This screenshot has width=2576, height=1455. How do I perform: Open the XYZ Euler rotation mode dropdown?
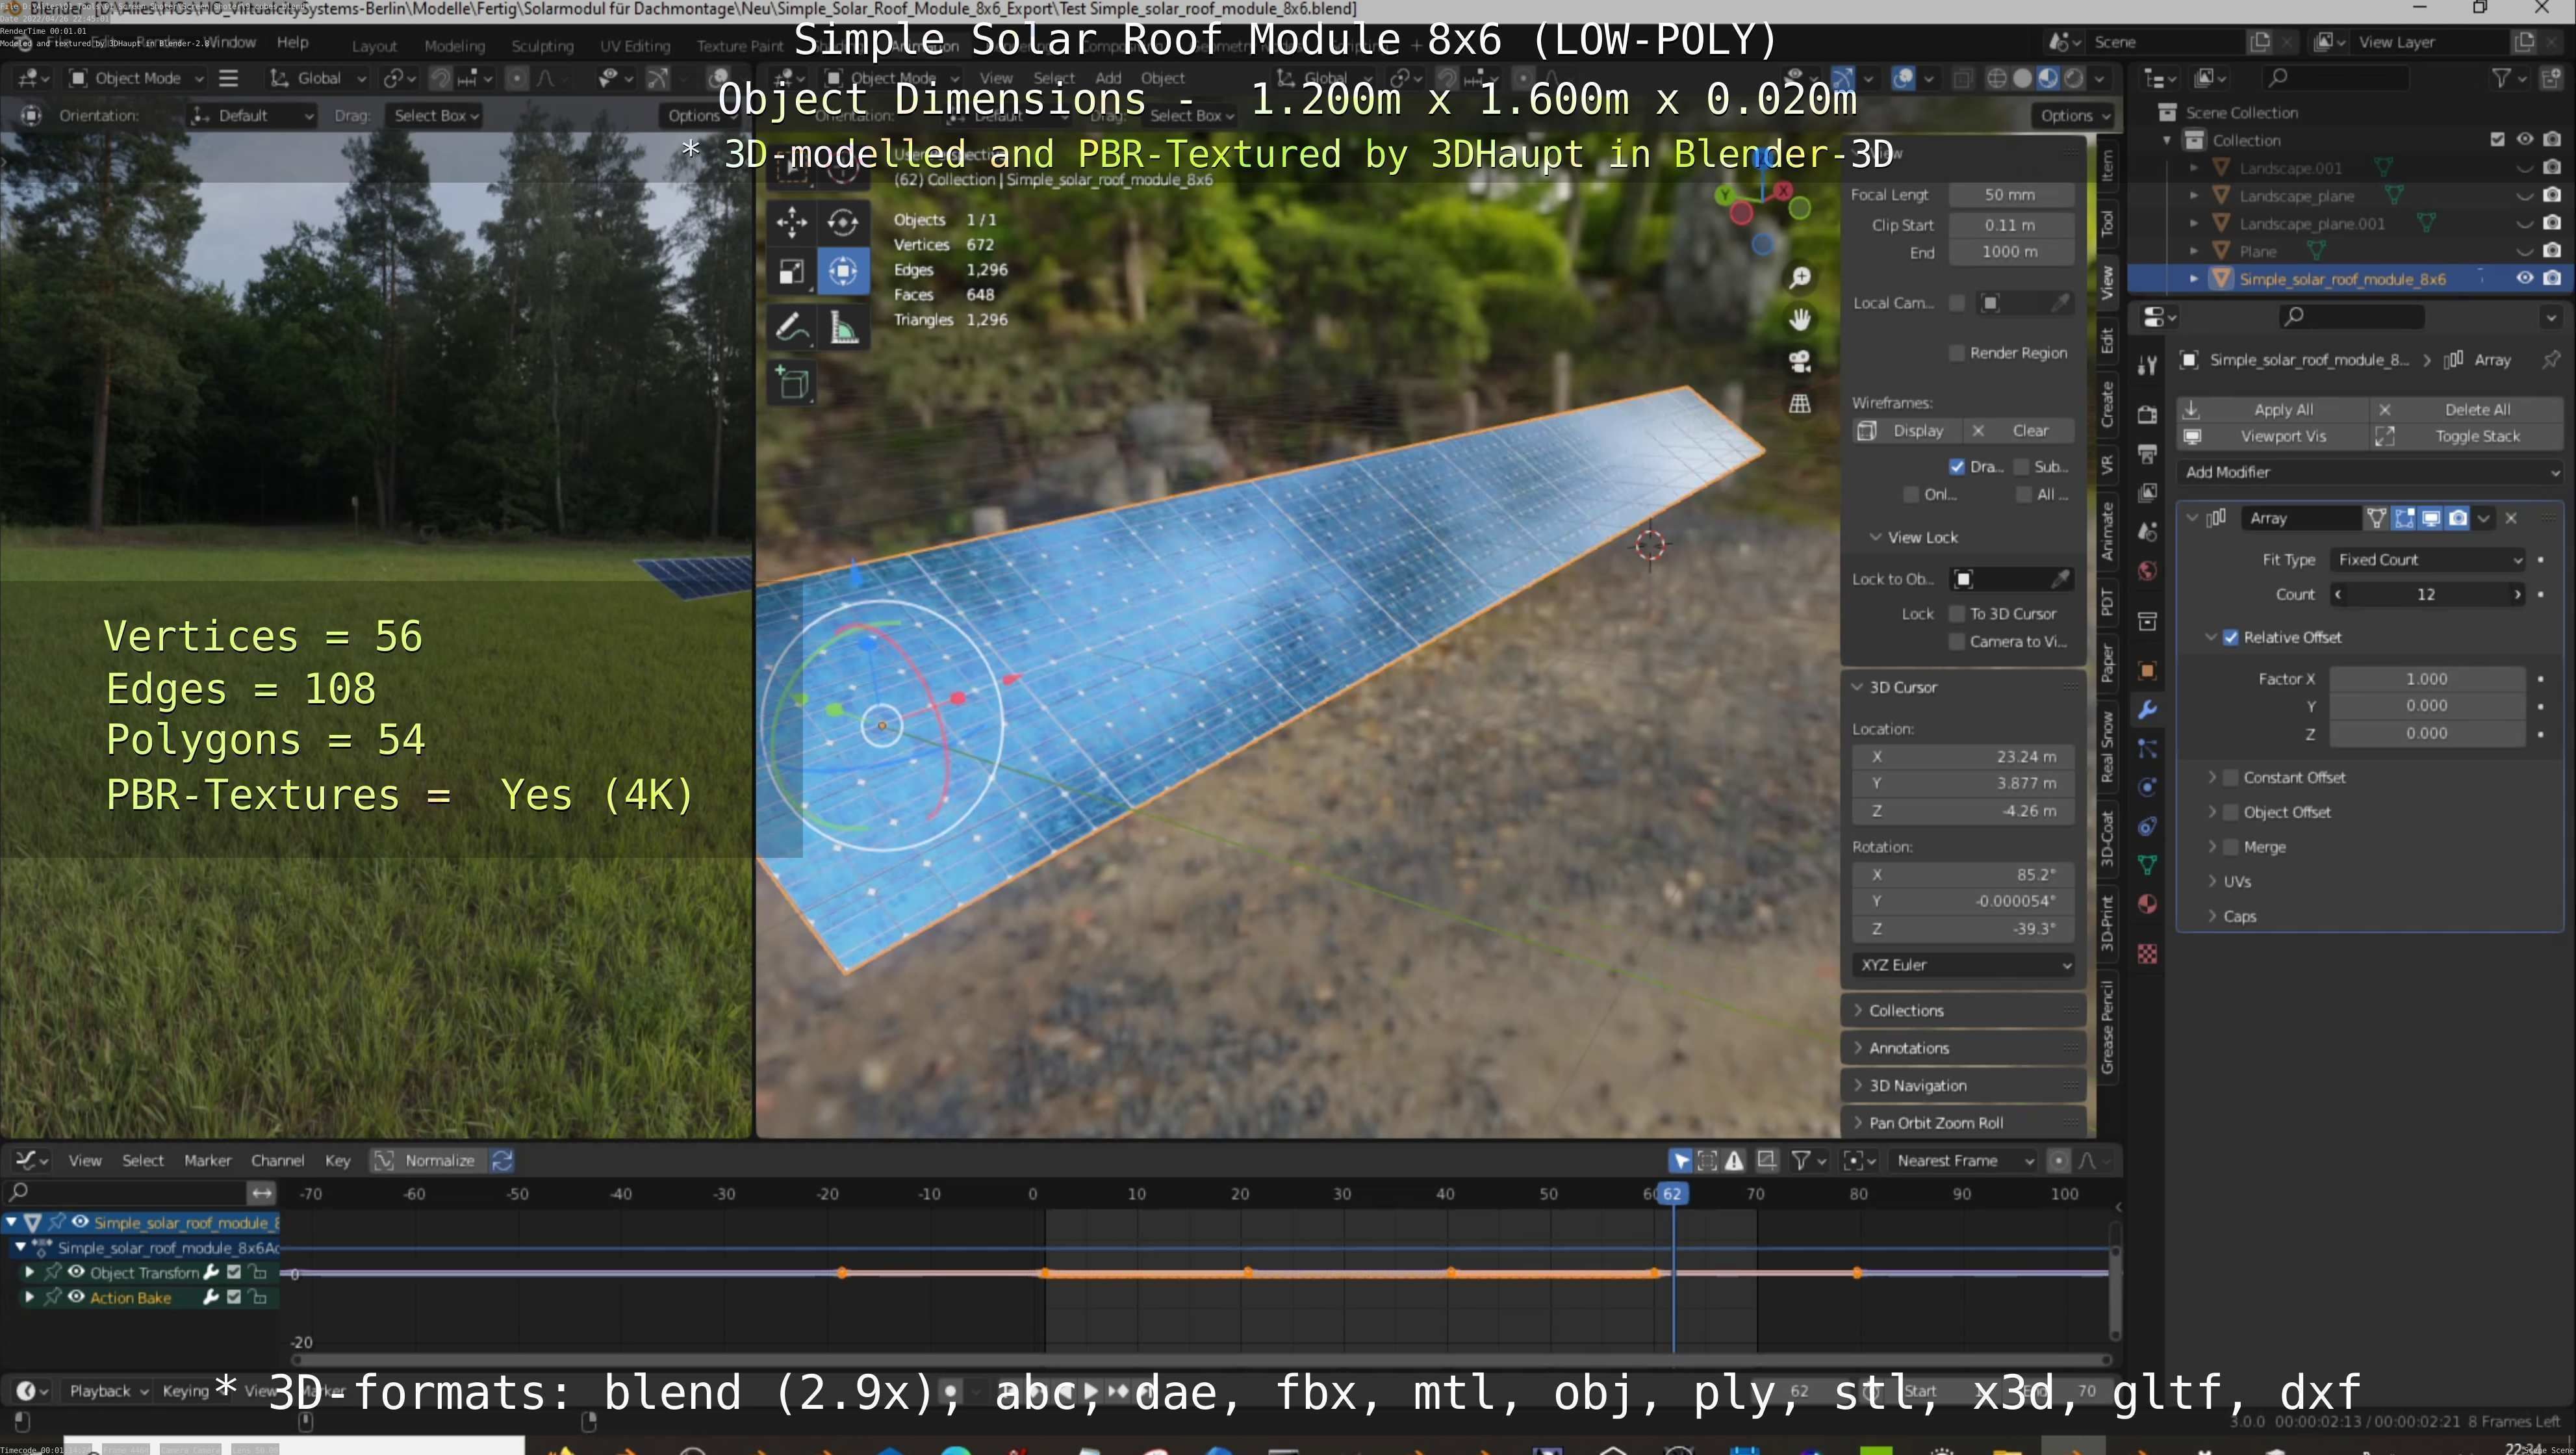pyautogui.click(x=1963, y=965)
